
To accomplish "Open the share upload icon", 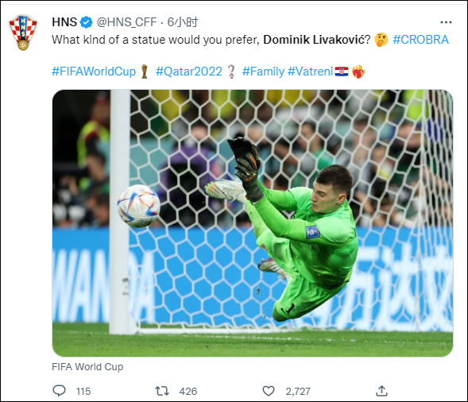I will tap(381, 391).
